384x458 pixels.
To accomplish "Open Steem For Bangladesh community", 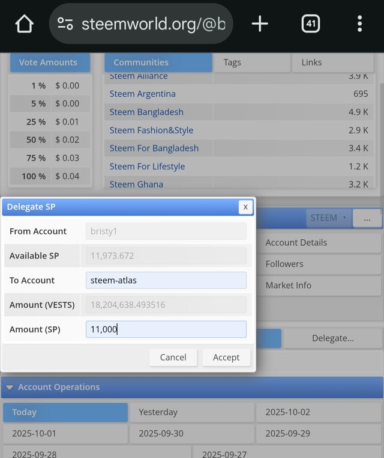I will coord(154,148).
